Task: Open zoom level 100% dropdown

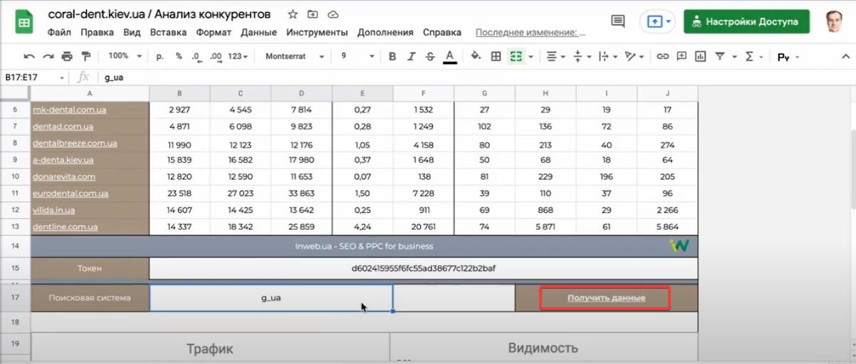Action: pos(125,56)
